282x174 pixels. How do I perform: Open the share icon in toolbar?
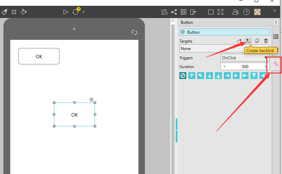174,12
